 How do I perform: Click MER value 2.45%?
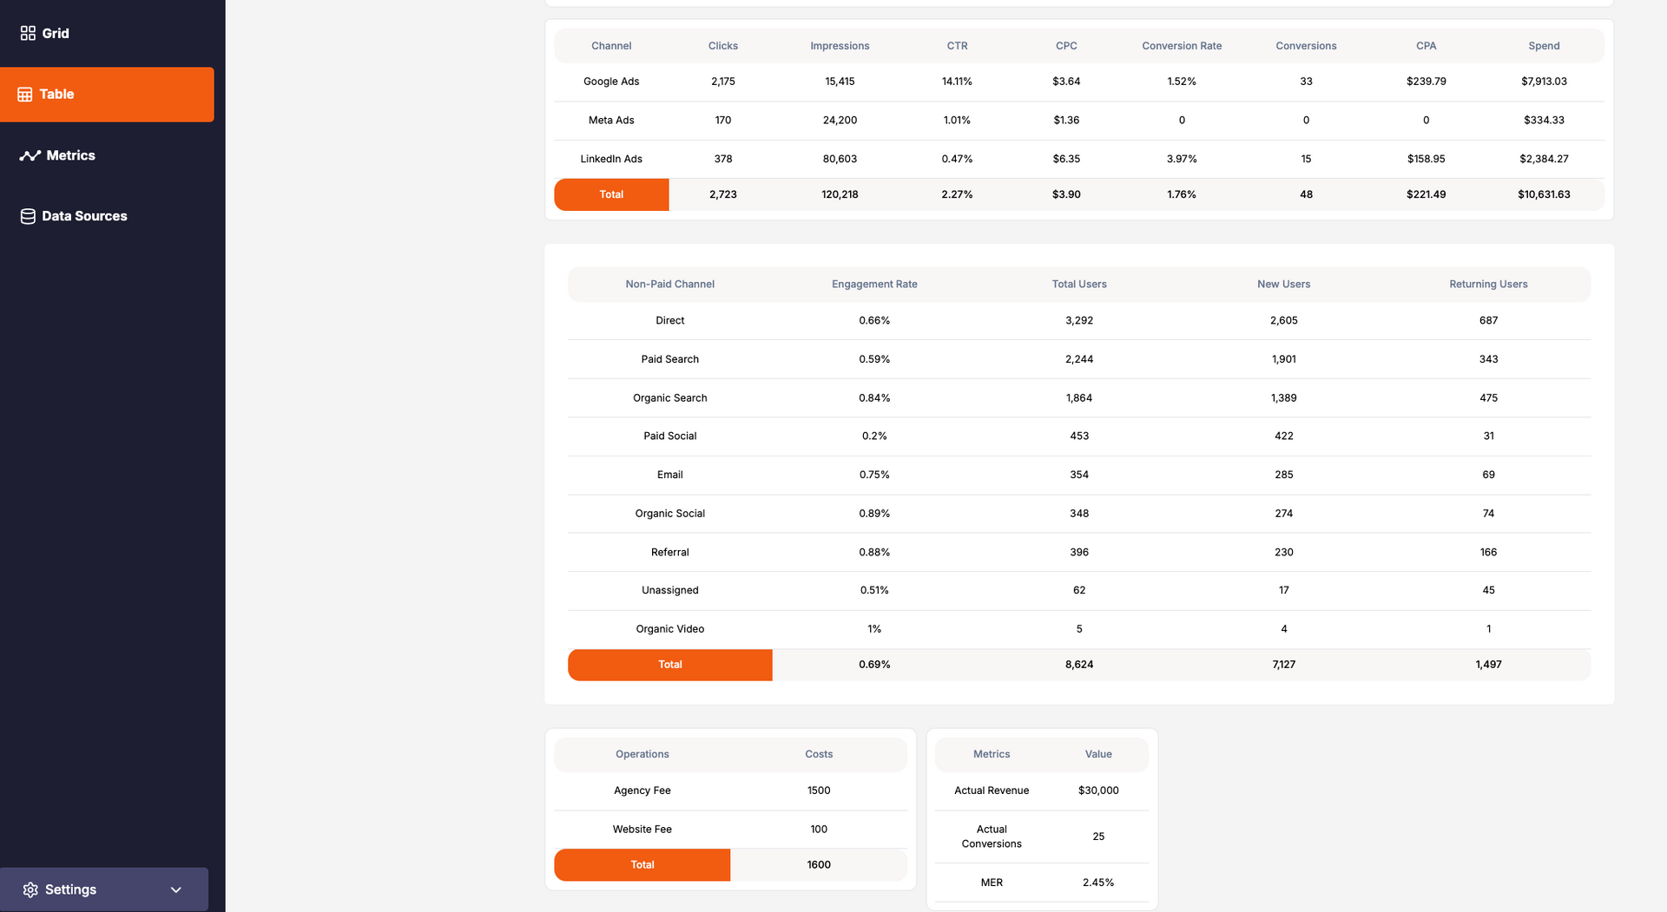coord(1098,882)
